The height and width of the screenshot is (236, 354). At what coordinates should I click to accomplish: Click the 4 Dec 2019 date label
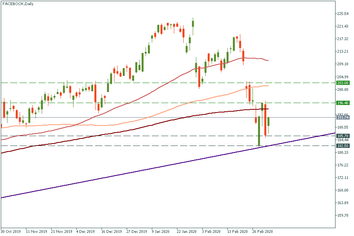pyautogui.click(x=85, y=232)
